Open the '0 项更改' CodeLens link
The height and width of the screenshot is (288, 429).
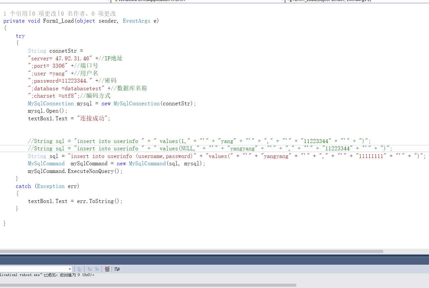point(44,14)
